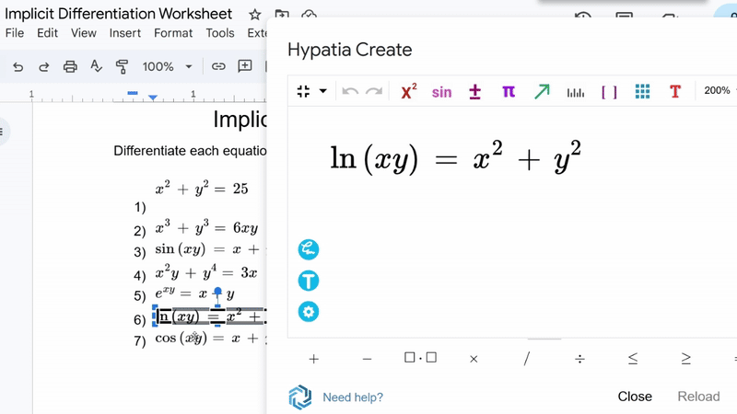Image resolution: width=737 pixels, height=414 pixels.
Task: Click the plus-minus operators icon
Action: pos(475,91)
